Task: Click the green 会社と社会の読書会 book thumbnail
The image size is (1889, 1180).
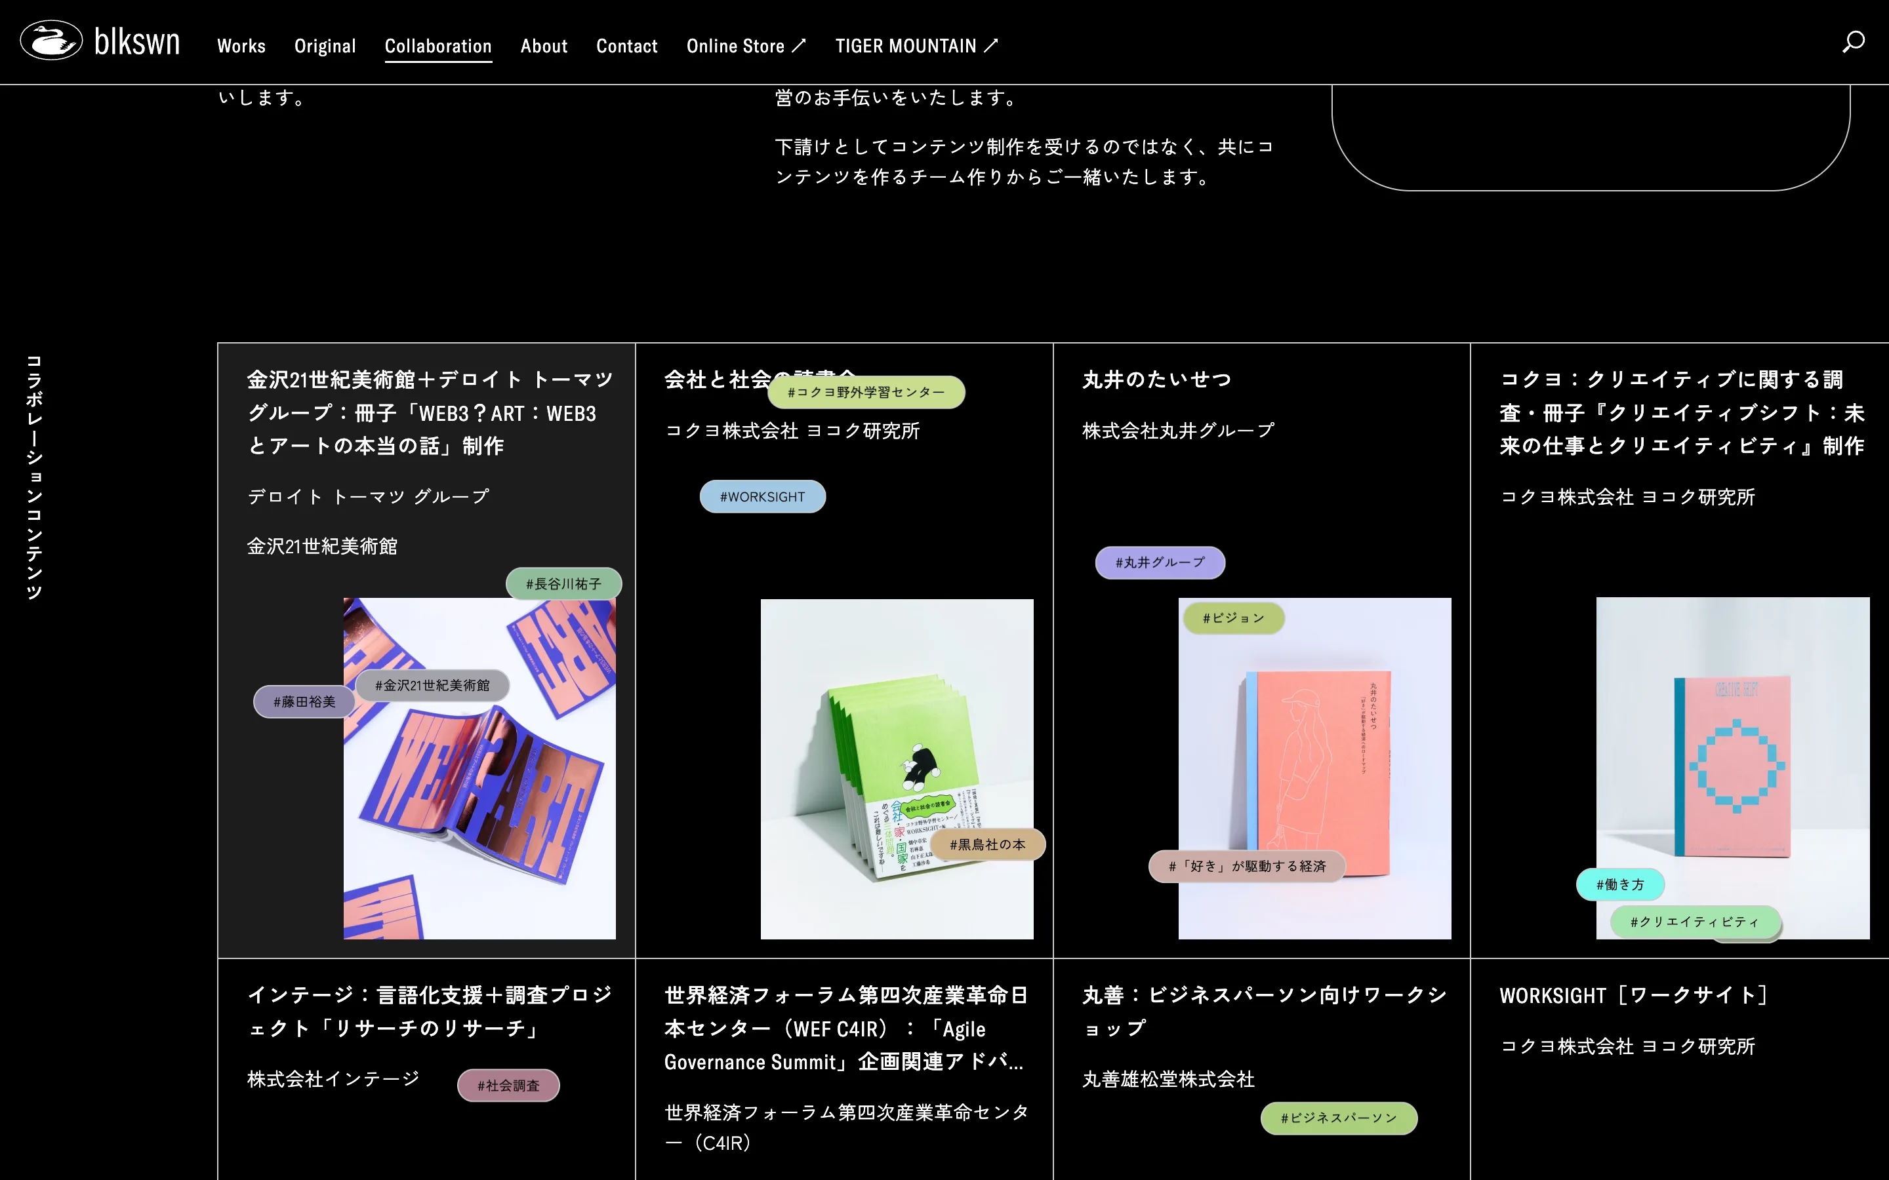Action: [897, 769]
